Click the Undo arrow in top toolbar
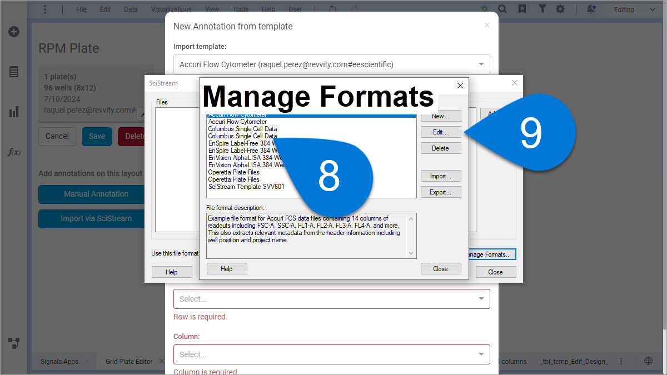The height and width of the screenshot is (375, 667). (x=333, y=9)
